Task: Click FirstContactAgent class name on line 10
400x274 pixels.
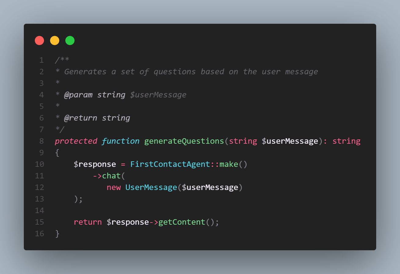Action: (170, 164)
